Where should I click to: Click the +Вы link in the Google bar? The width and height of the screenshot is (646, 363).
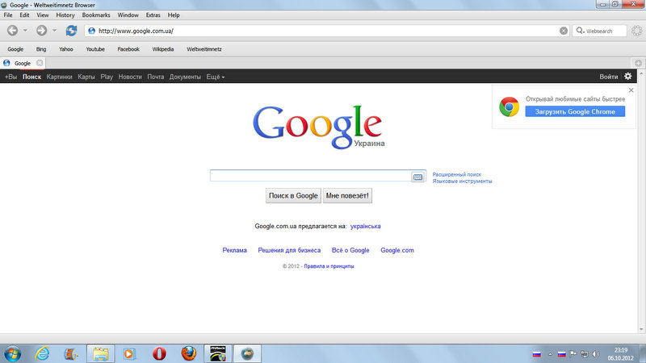pyautogui.click(x=10, y=77)
